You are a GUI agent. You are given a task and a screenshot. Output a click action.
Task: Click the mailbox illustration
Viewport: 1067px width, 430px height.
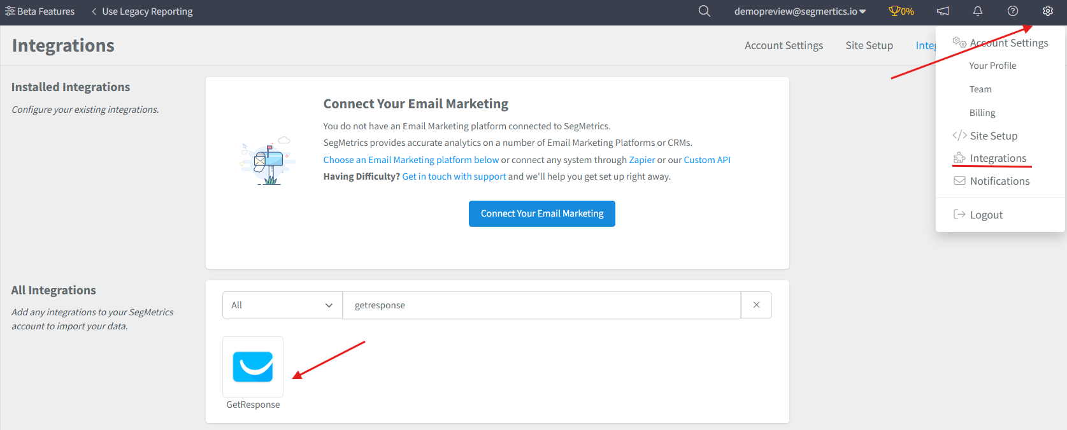click(268, 161)
